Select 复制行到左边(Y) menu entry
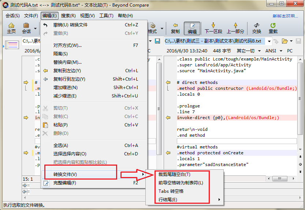 pos(94,79)
